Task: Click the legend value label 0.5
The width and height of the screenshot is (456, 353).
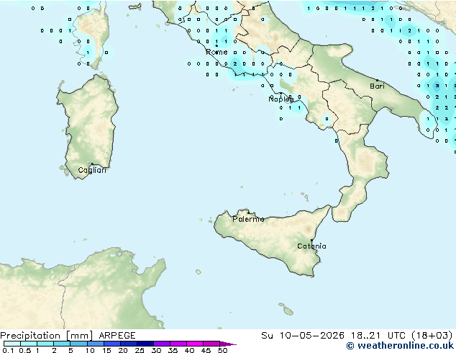Action: pyautogui.click(x=24, y=350)
